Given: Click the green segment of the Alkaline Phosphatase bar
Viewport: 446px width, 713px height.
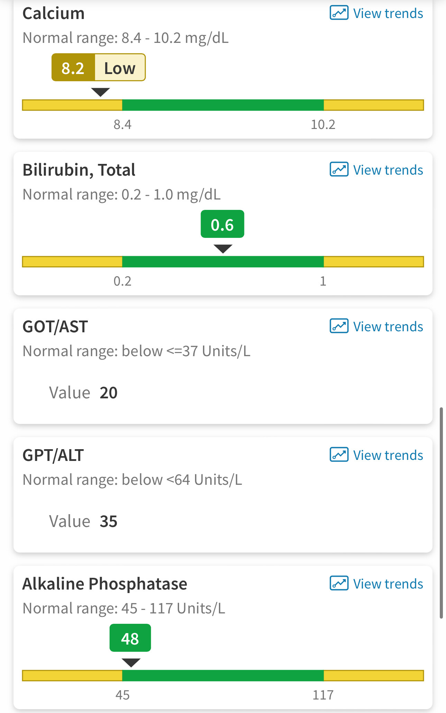Looking at the screenshot, I should [223, 676].
